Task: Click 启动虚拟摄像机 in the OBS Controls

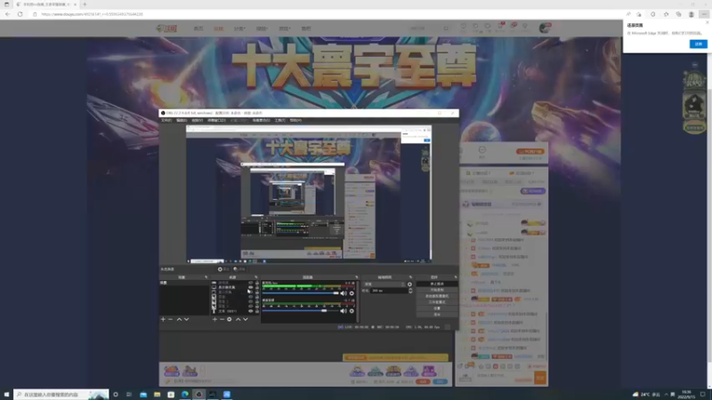Action: click(x=437, y=296)
